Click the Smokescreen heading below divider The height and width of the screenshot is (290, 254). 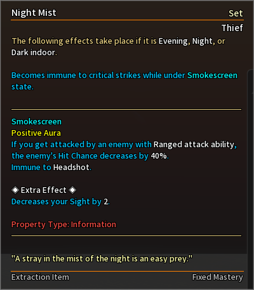coord(36,122)
